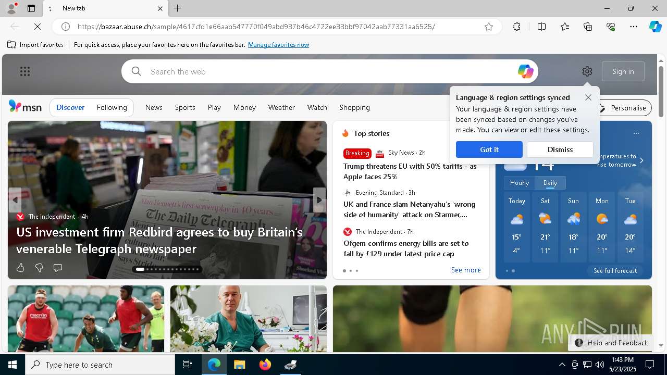Open the apps grid launcher
The width and height of the screenshot is (667, 375).
pos(25,71)
